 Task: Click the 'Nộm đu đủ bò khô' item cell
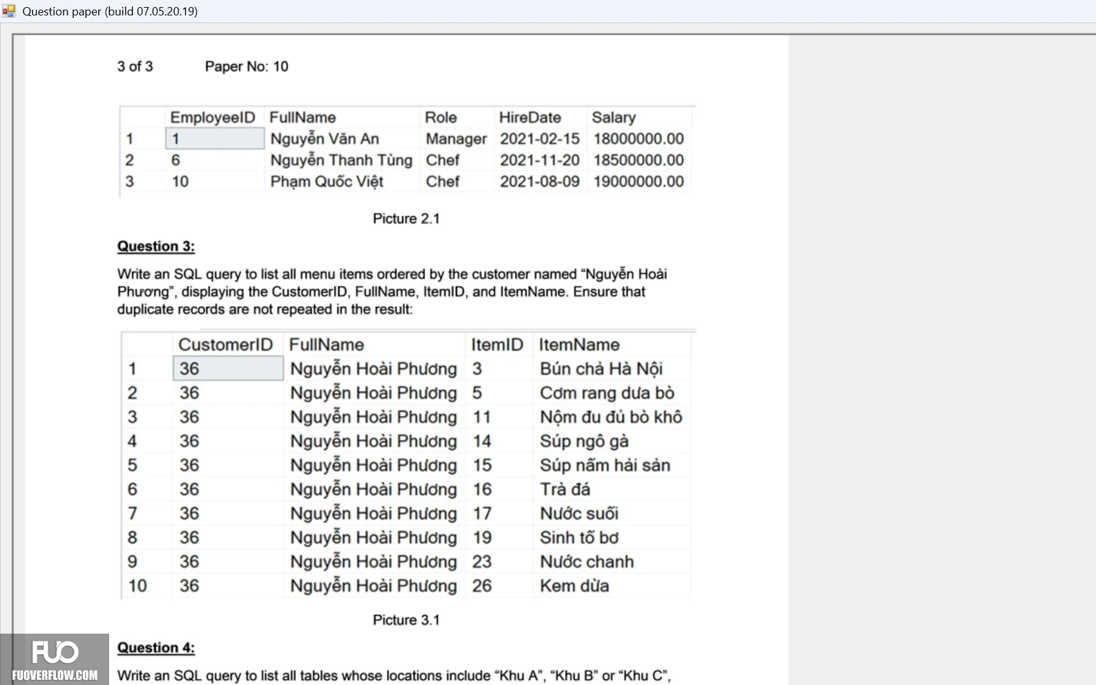pyautogui.click(x=611, y=417)
